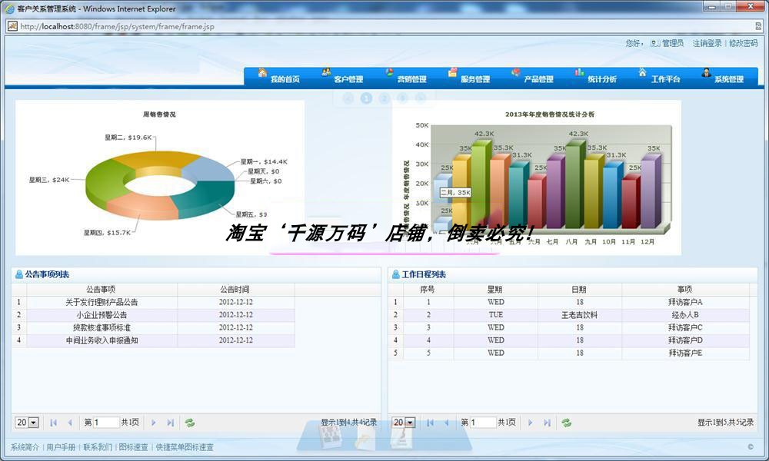Select the 中间业务收入申报通知 row
The width and height of the screenshot is (769, 461).
(153, 340)
